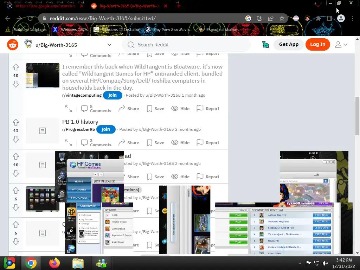Switch to the lens.google.com tab

[x=45, y=6]
